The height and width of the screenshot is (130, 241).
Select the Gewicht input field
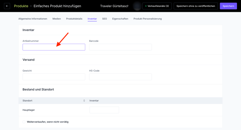(x=54, y=77)
